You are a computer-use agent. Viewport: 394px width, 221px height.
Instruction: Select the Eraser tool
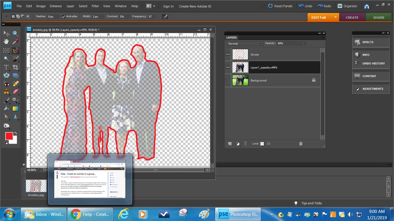tap(15, 92)
